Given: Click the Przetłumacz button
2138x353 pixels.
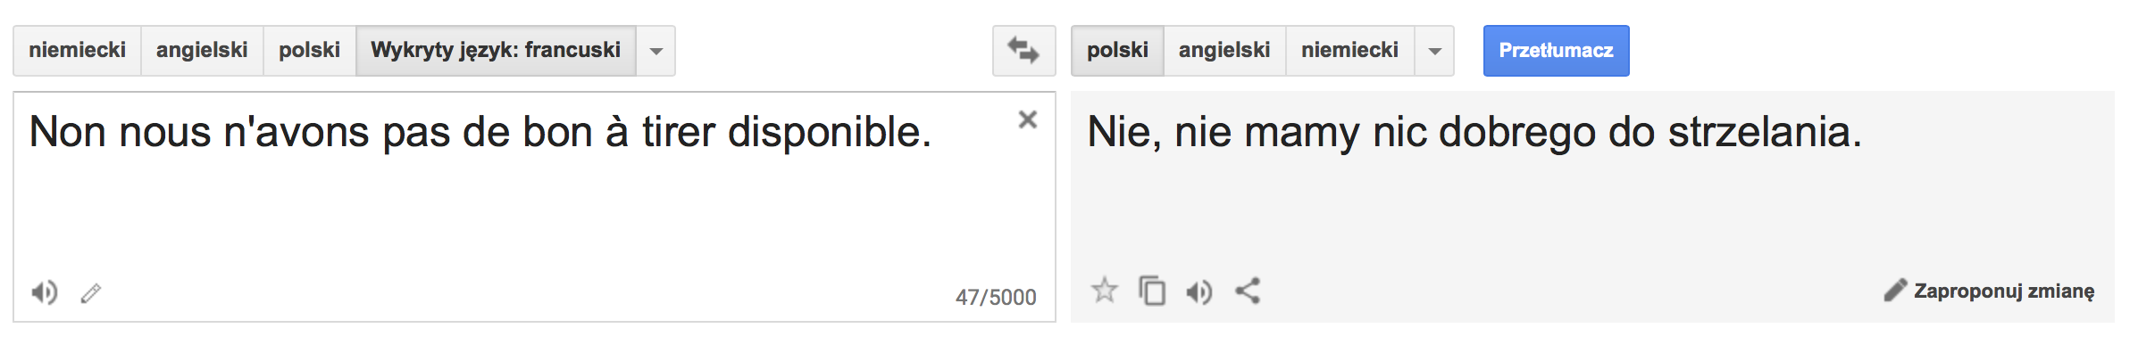Looking at the screenshot, I should [x=1556, y=51].
